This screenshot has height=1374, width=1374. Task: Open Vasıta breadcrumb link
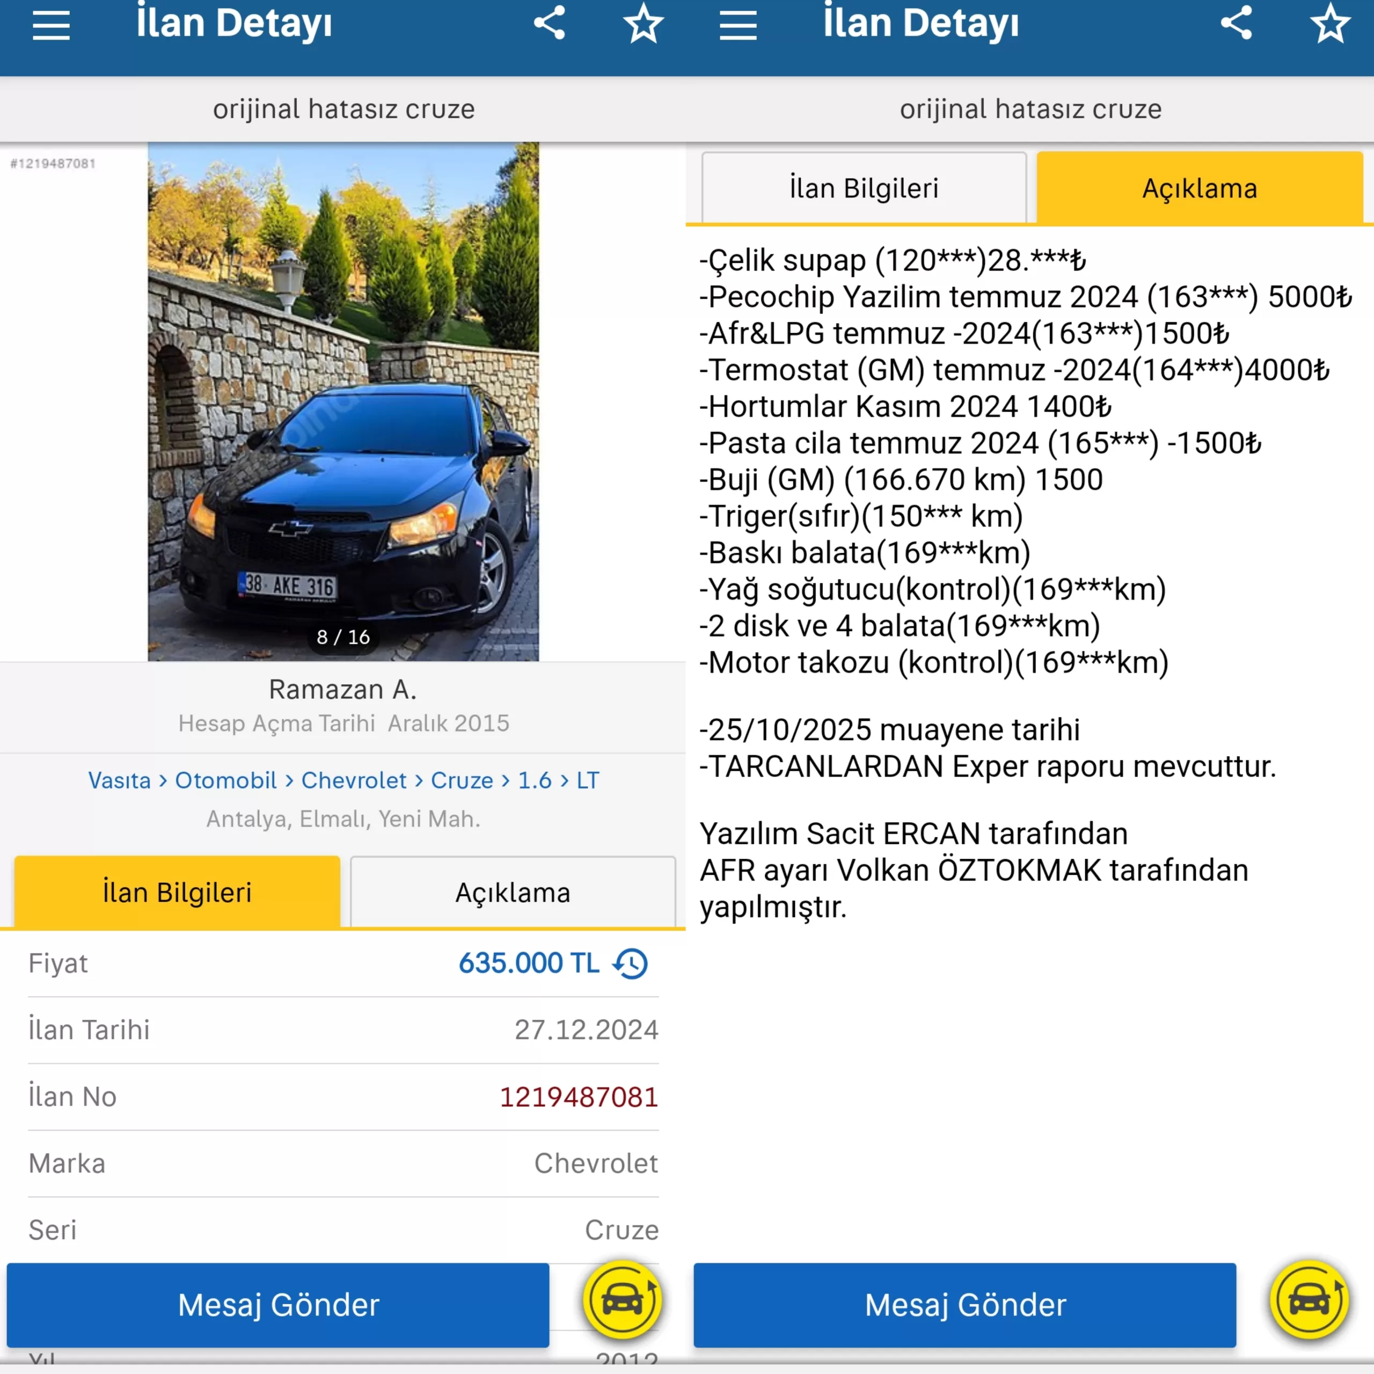point(120,780)
